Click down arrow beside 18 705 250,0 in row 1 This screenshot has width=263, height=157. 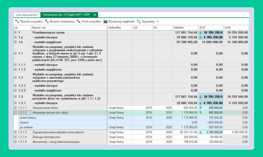[x=200, y=32]
